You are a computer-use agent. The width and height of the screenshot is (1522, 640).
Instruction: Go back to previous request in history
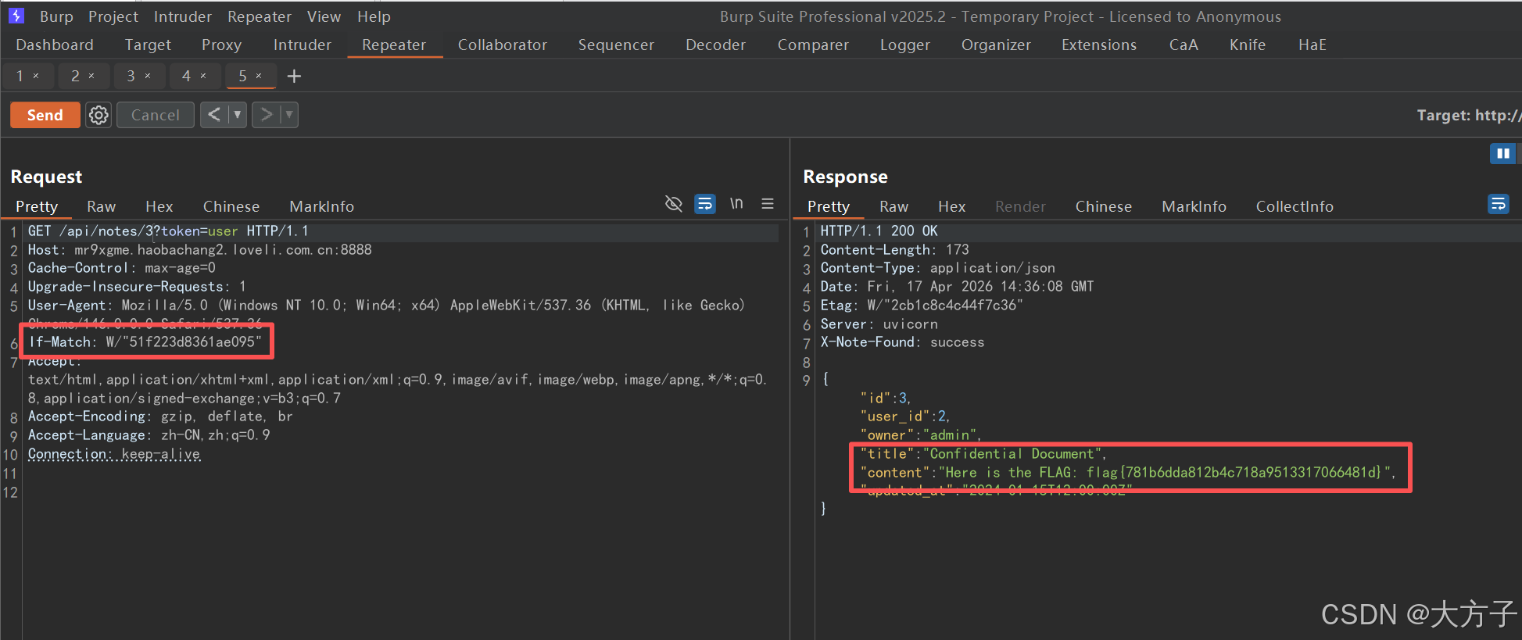[x=214, y=115]
